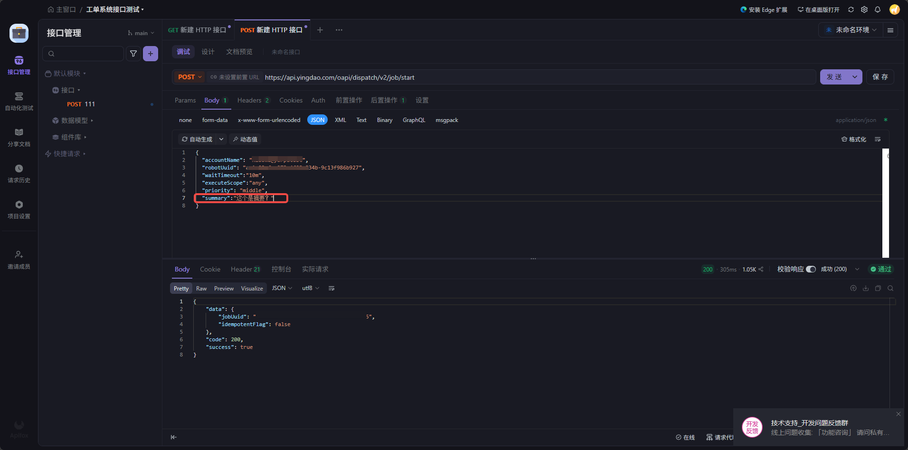This screenshot has height=450, width=908.
Task: Switch to the 控制台 response tab
Action: click(281, 269)
